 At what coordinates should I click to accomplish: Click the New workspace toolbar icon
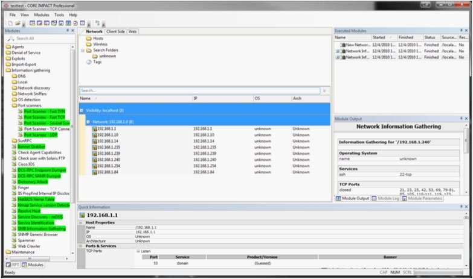coord(10,23)
